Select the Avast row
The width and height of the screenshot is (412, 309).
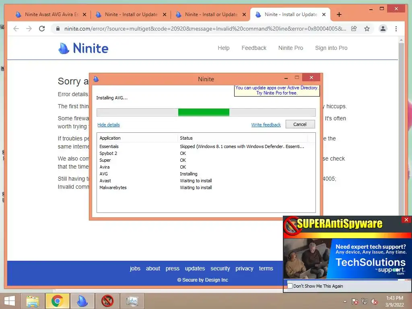[206, 181]
